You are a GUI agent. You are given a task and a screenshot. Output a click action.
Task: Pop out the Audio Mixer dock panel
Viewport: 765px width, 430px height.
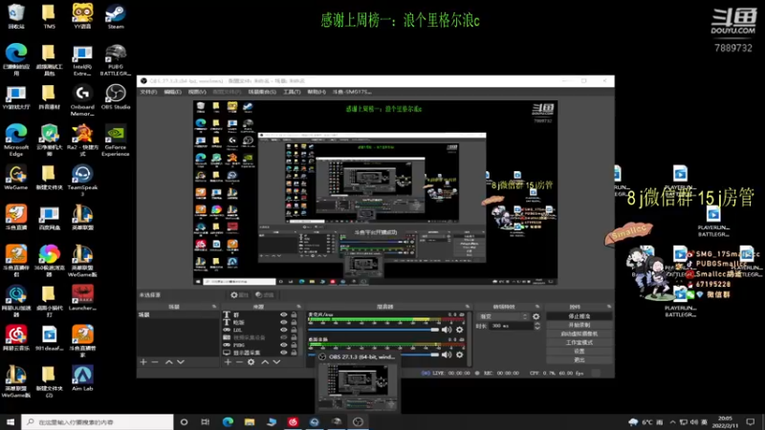468,307
